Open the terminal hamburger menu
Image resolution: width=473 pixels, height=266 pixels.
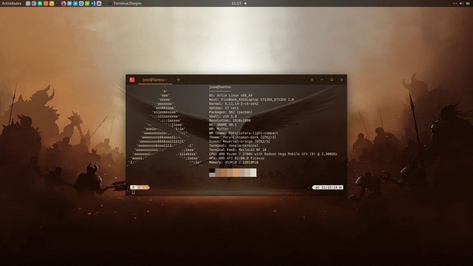[312, 80]
